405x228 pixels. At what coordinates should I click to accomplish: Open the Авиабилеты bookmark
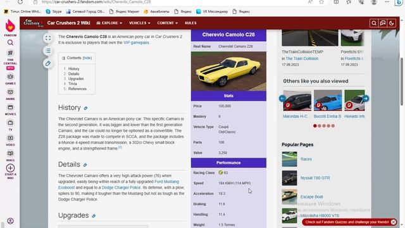click(x=156, y=11)
